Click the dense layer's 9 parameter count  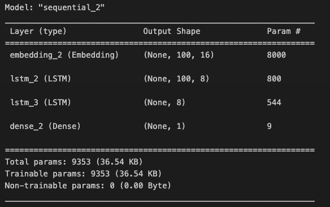(269, 126)
